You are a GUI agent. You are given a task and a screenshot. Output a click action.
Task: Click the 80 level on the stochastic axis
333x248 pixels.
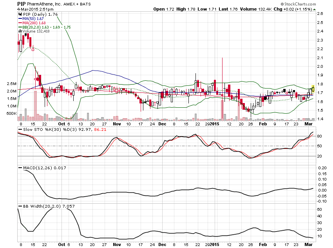[x=319, y=136]
